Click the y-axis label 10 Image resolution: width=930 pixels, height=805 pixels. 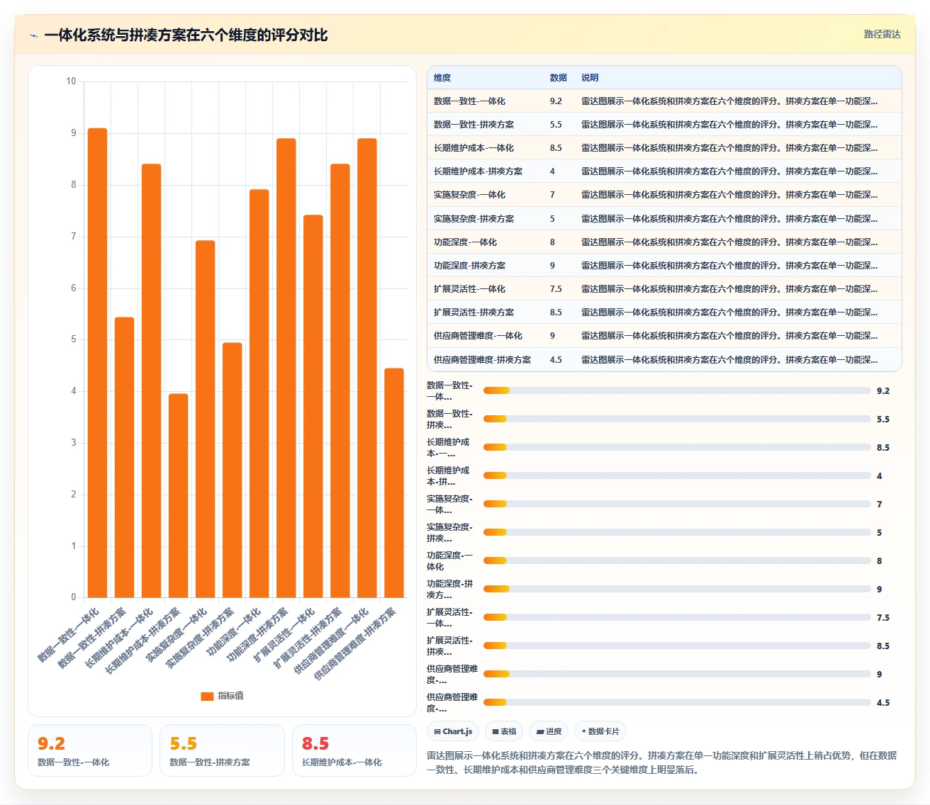pyautogui.click(x=71, y=81)
